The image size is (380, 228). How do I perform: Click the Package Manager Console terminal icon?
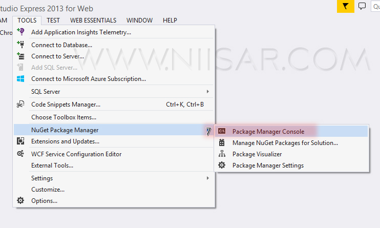tap(222, 131)
